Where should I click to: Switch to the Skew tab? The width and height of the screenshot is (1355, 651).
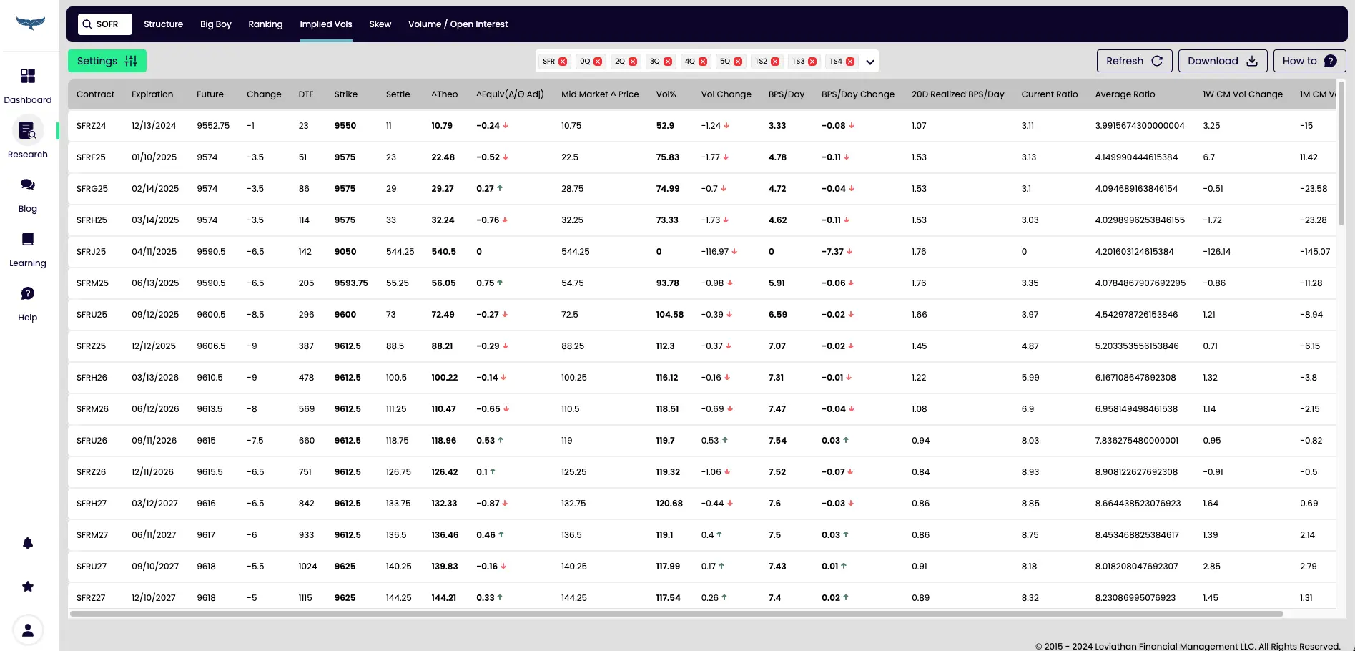[380, 24]
